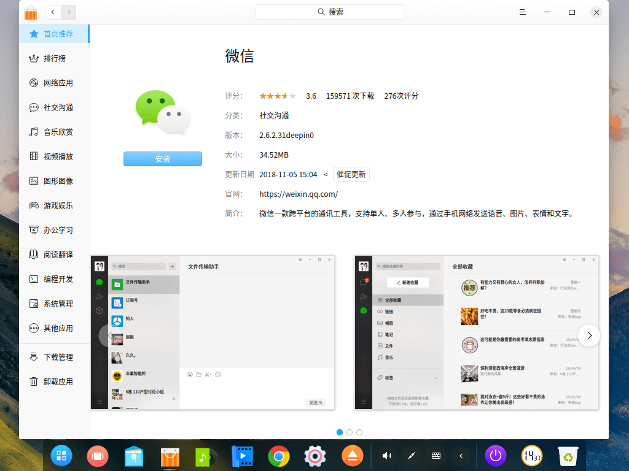Click the 安装 install button
629x471 pixels.
pyautogui.click(x=162, y=159)
